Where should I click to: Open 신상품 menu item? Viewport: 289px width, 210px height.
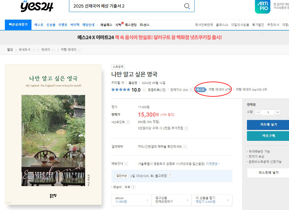tap(51, 25)
